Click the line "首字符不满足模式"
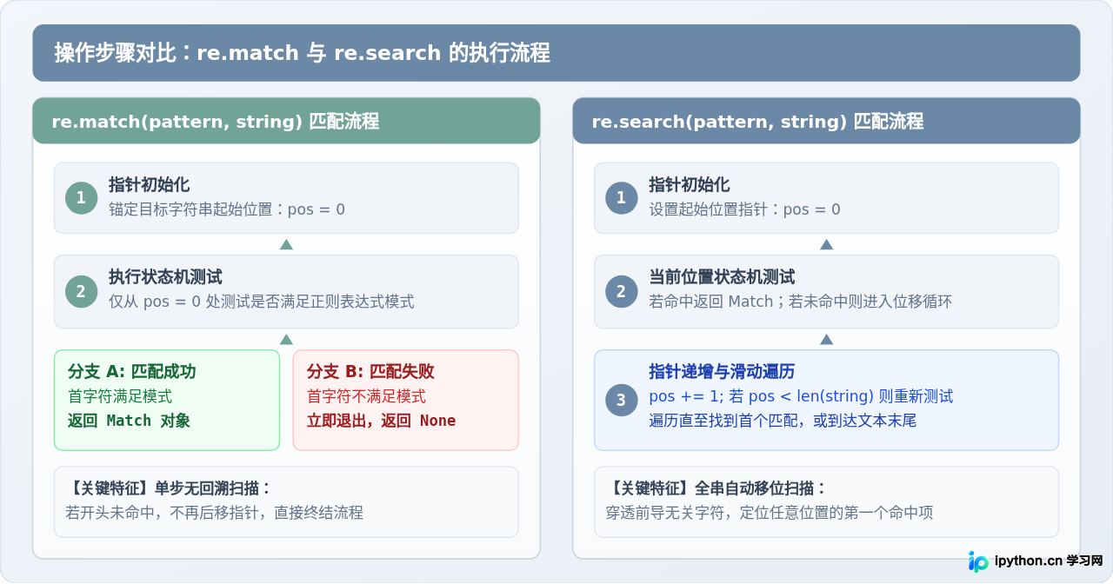1113x584 pixels. [366, 396]
